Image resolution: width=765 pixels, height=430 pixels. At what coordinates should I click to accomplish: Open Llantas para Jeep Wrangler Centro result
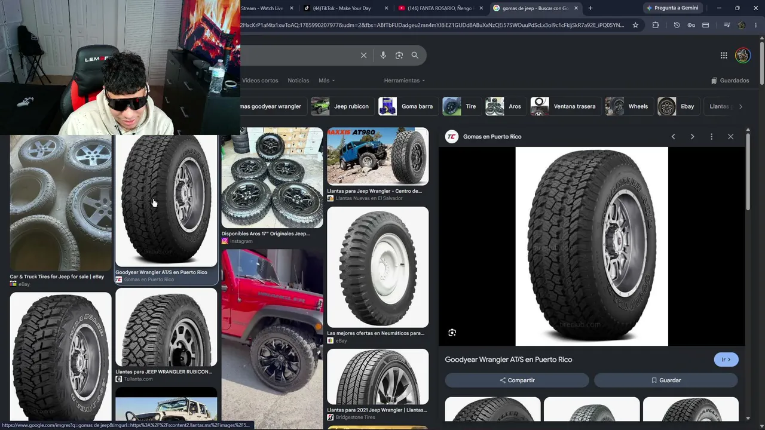tap(375, 191)
